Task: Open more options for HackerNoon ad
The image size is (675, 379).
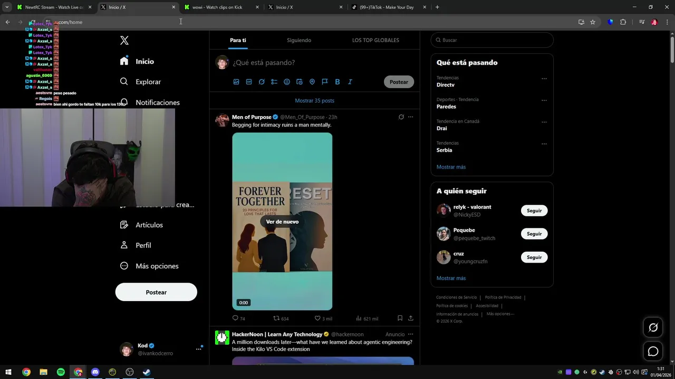Action: 410,334
